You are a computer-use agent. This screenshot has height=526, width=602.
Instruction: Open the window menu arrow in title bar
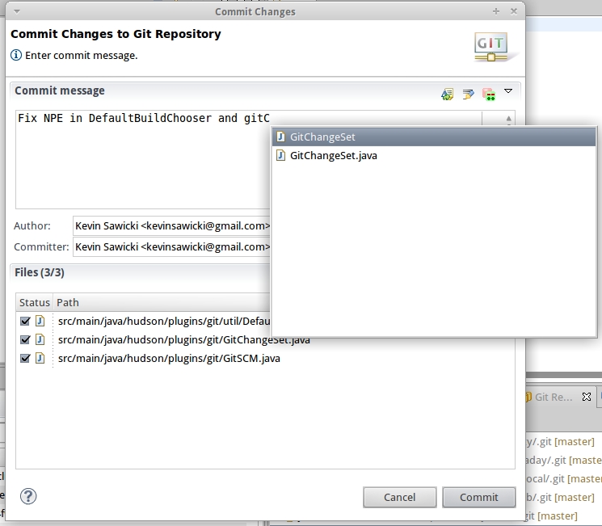[16, 11]
